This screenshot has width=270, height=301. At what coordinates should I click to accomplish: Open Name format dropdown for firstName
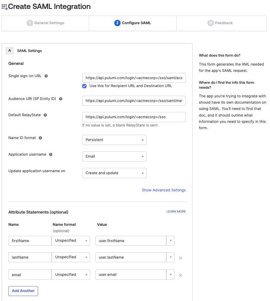click(x=71, y=241)
